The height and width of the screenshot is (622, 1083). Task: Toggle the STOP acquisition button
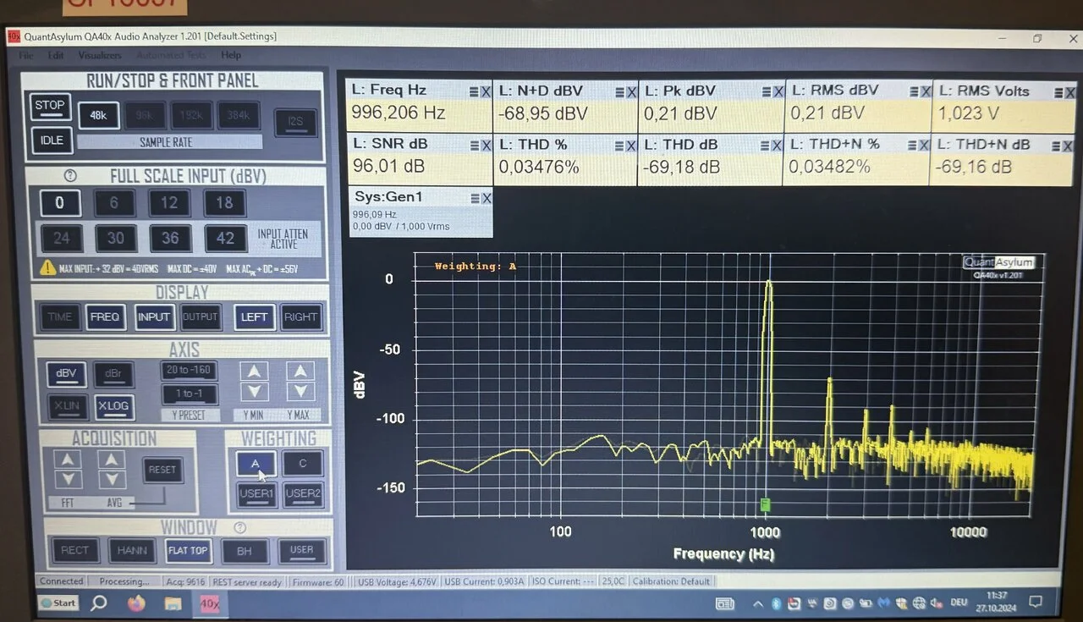tap(50, 107)
